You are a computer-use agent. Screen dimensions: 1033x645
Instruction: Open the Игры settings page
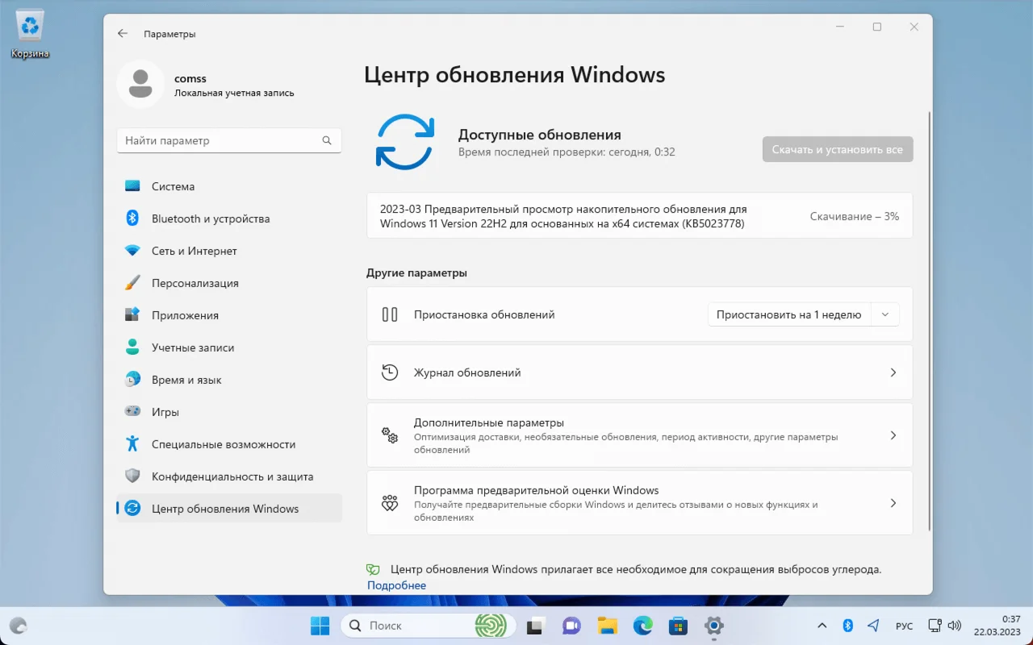(229, 412)
